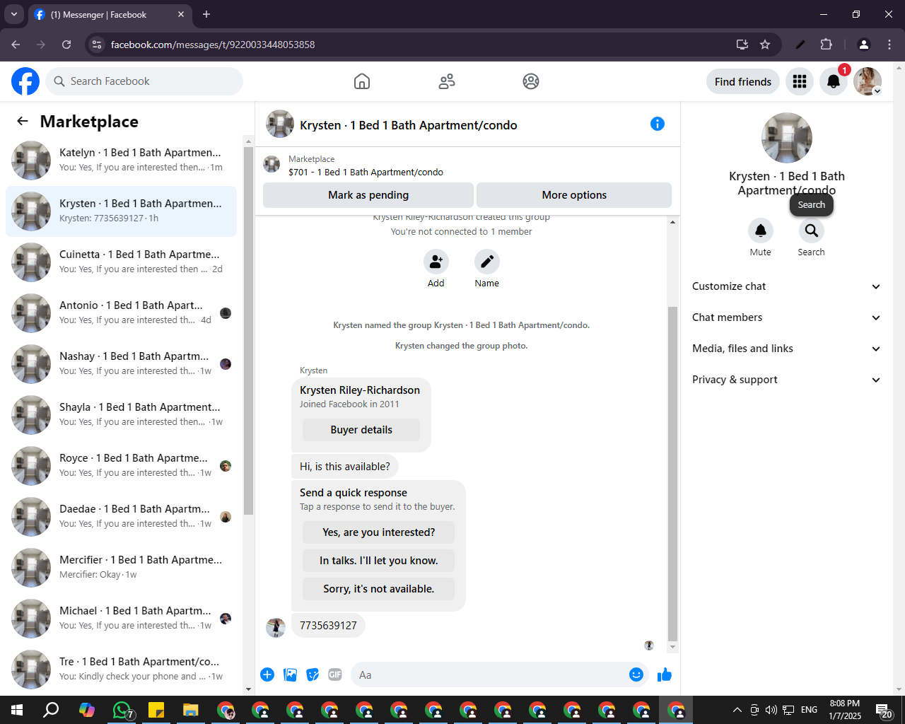Open Buyer details
Screen dimensions: 905x724
point(361,430)
